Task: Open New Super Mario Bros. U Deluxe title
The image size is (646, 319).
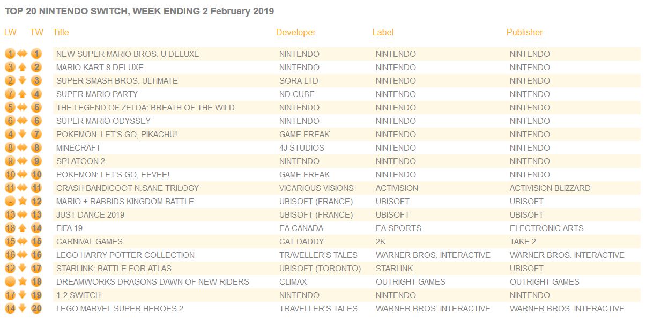Action: pyautogui.click(x=128, y=54)
